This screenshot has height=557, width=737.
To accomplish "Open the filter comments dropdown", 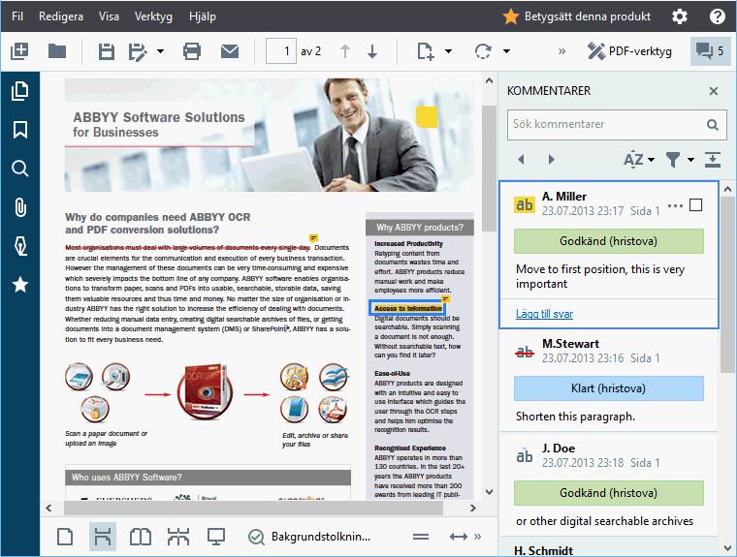I will [x=680, y=160].
